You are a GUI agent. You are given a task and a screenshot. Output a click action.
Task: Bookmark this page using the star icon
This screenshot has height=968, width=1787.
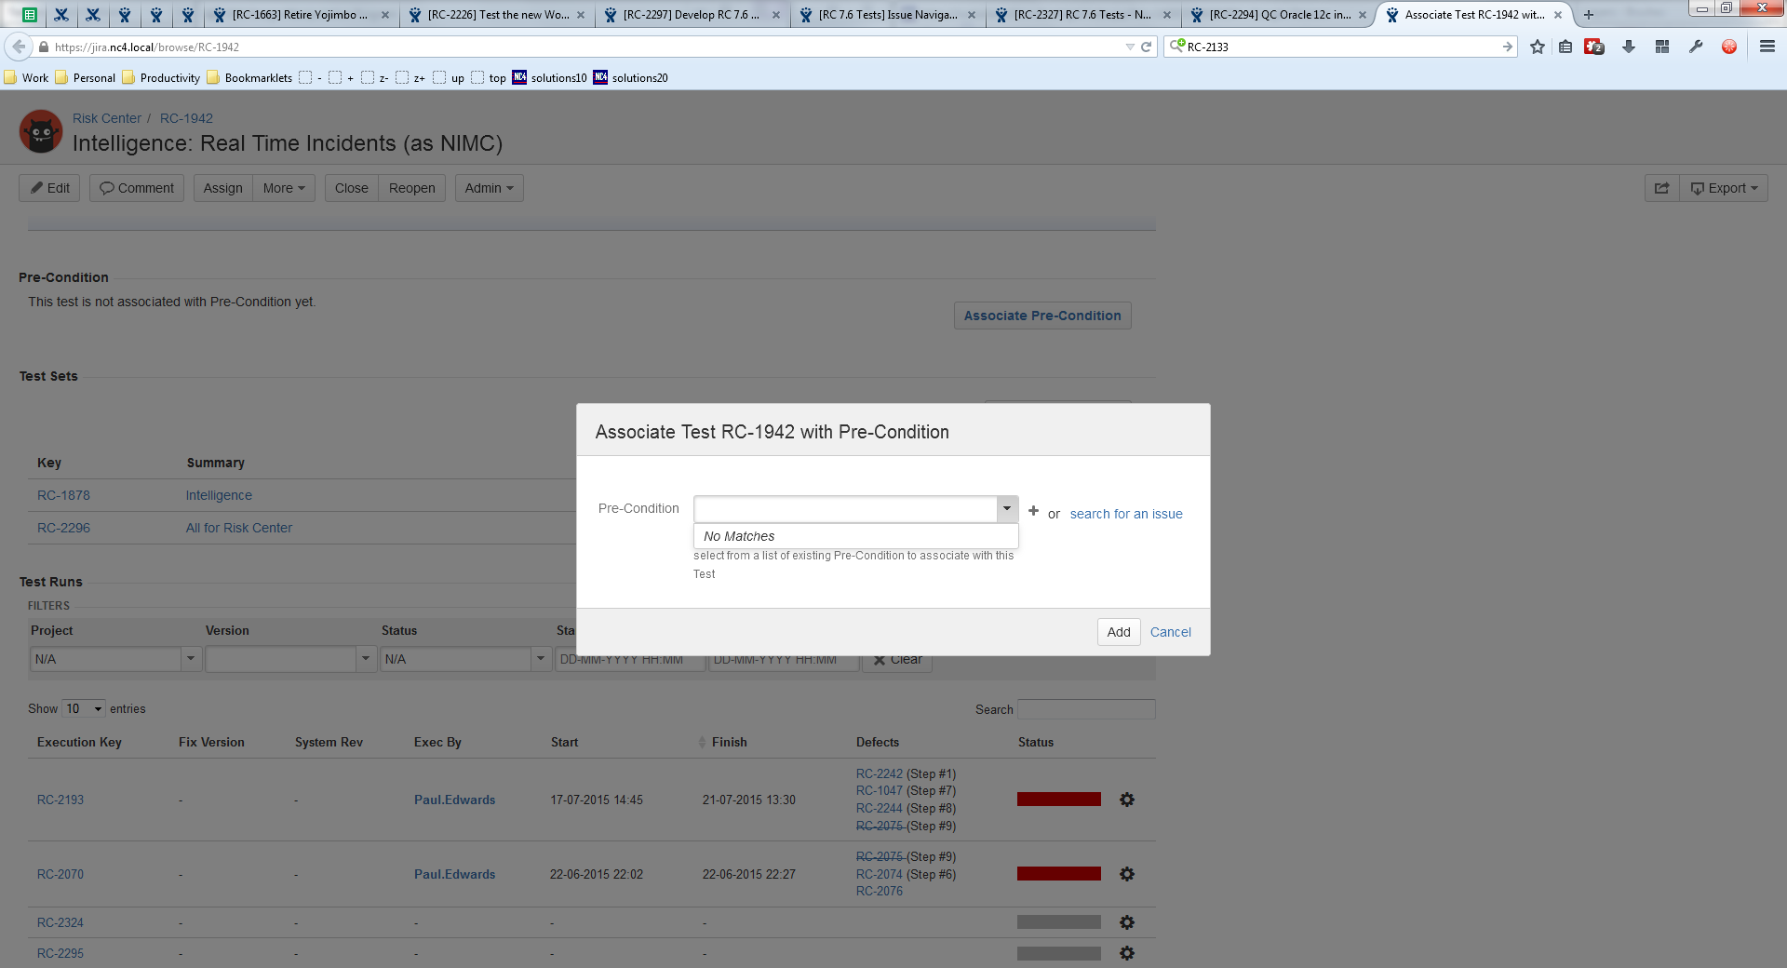coord(1537,47)
